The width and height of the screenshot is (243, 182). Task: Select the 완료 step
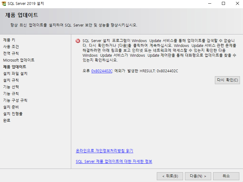tap(7, 120)
